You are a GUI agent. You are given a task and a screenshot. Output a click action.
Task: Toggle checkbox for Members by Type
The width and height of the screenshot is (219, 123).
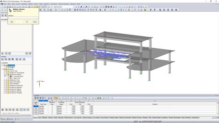coord(7,80)
